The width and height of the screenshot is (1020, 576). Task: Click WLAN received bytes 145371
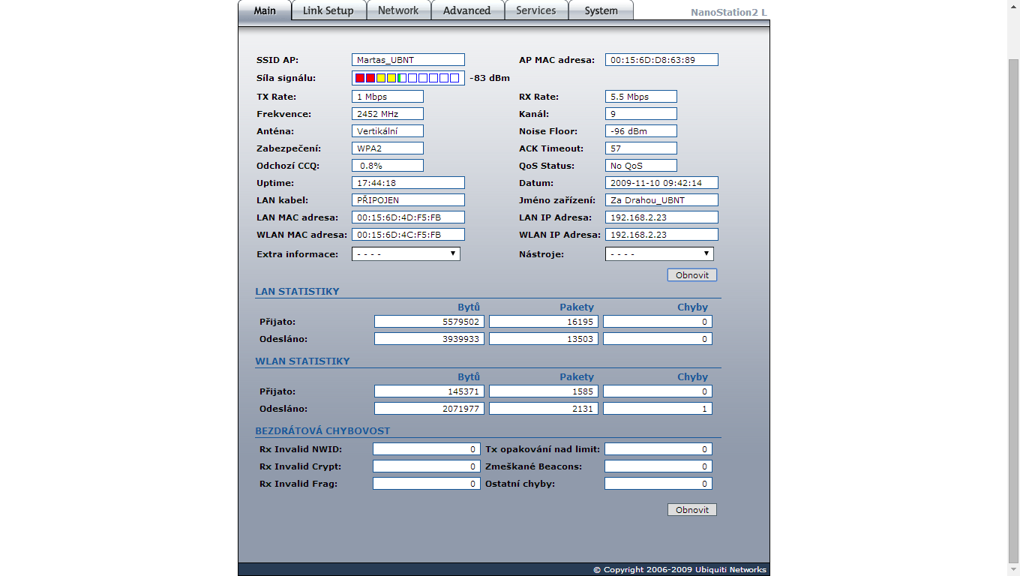[429, 391]
